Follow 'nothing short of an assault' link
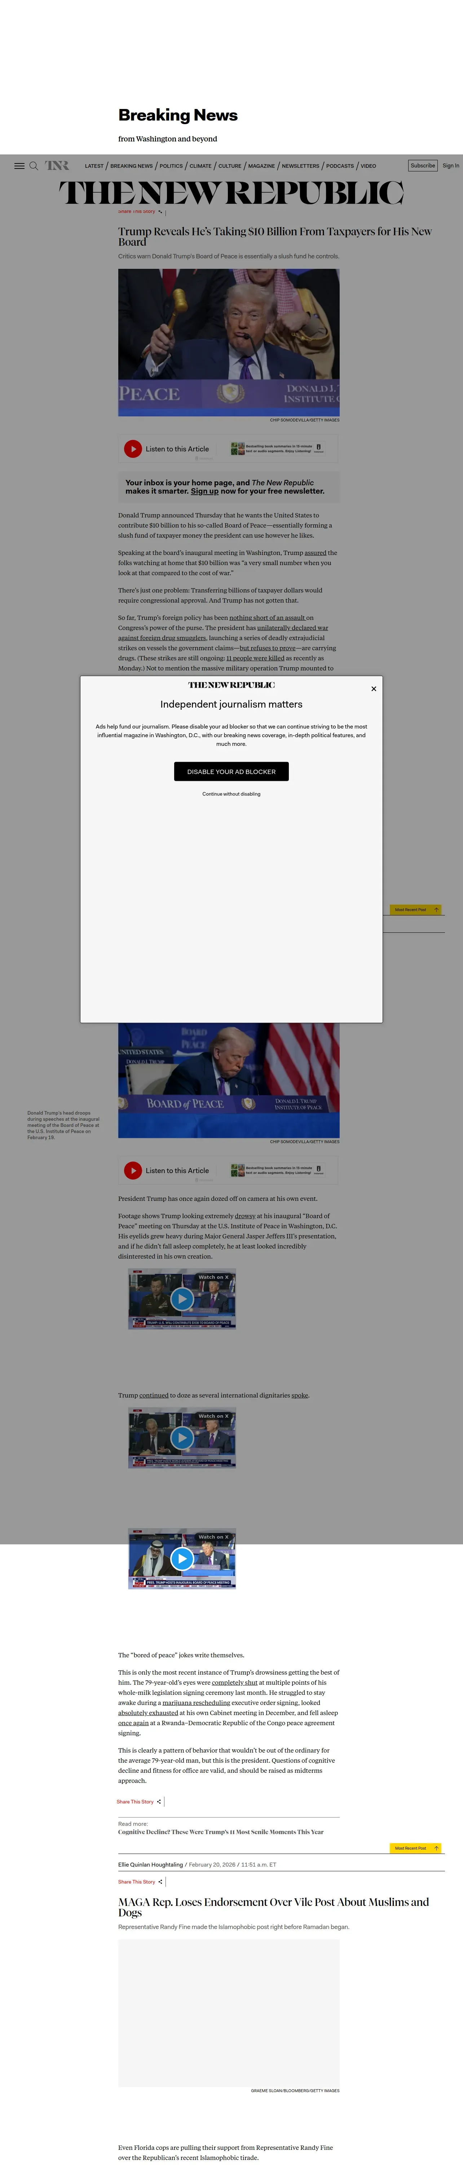Image resolution: width=463 pixels, height=2165 pixels. click(x=267, y=618)
